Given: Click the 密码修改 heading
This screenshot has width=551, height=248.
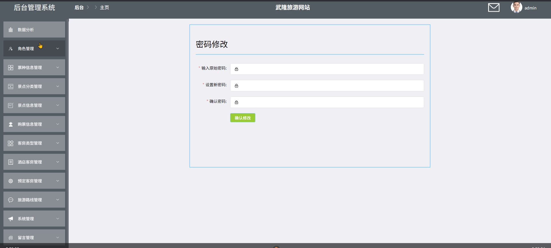Looking at the screenshot, I should tap(212, 44).
